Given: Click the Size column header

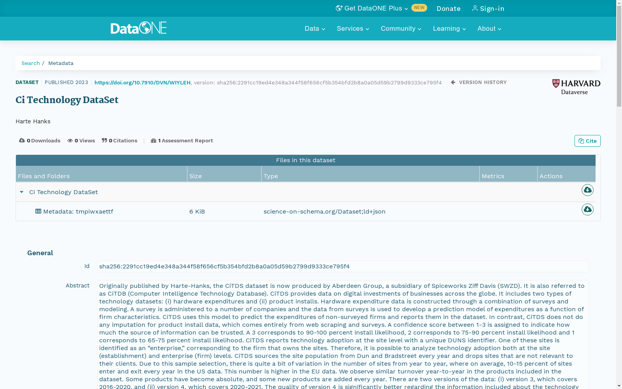Looking at the screenshot, I should [224, 174].
